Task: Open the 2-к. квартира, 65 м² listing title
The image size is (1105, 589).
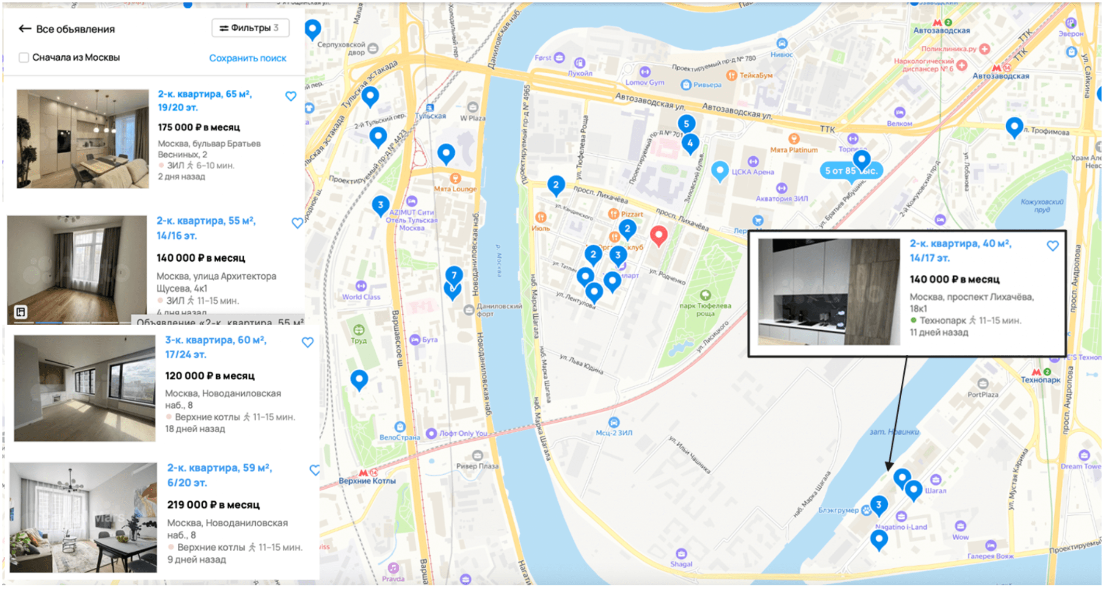Action: point(205,101)
